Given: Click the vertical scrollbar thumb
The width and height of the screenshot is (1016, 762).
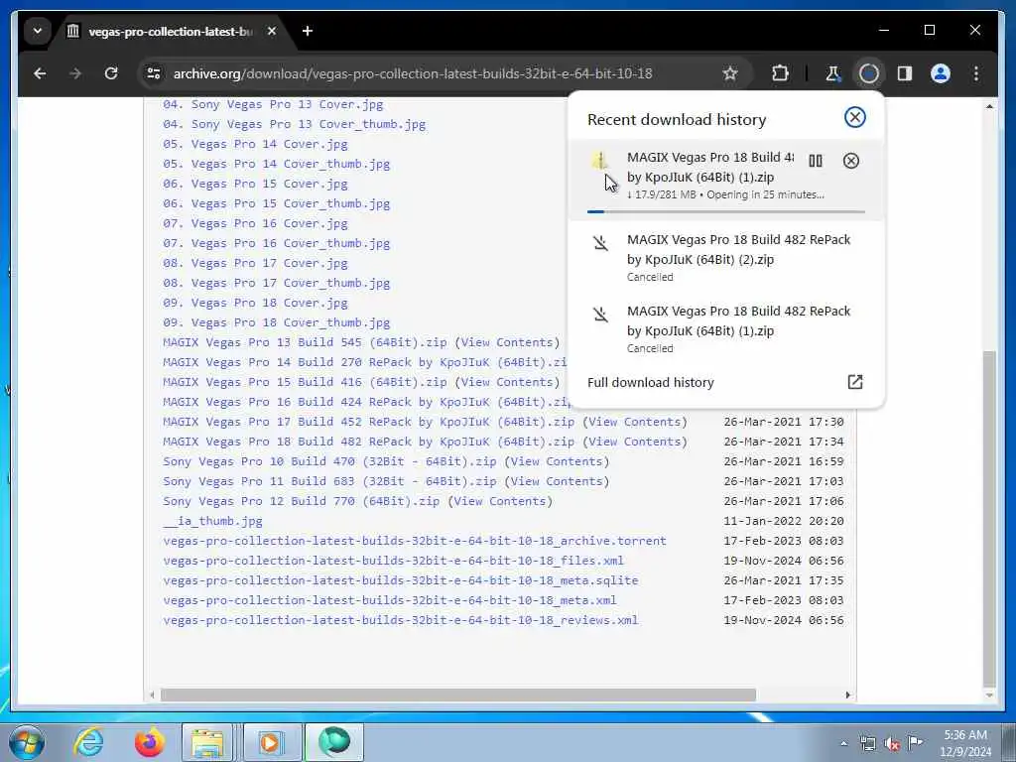Looking at the screenshot, I should [989, 518].
